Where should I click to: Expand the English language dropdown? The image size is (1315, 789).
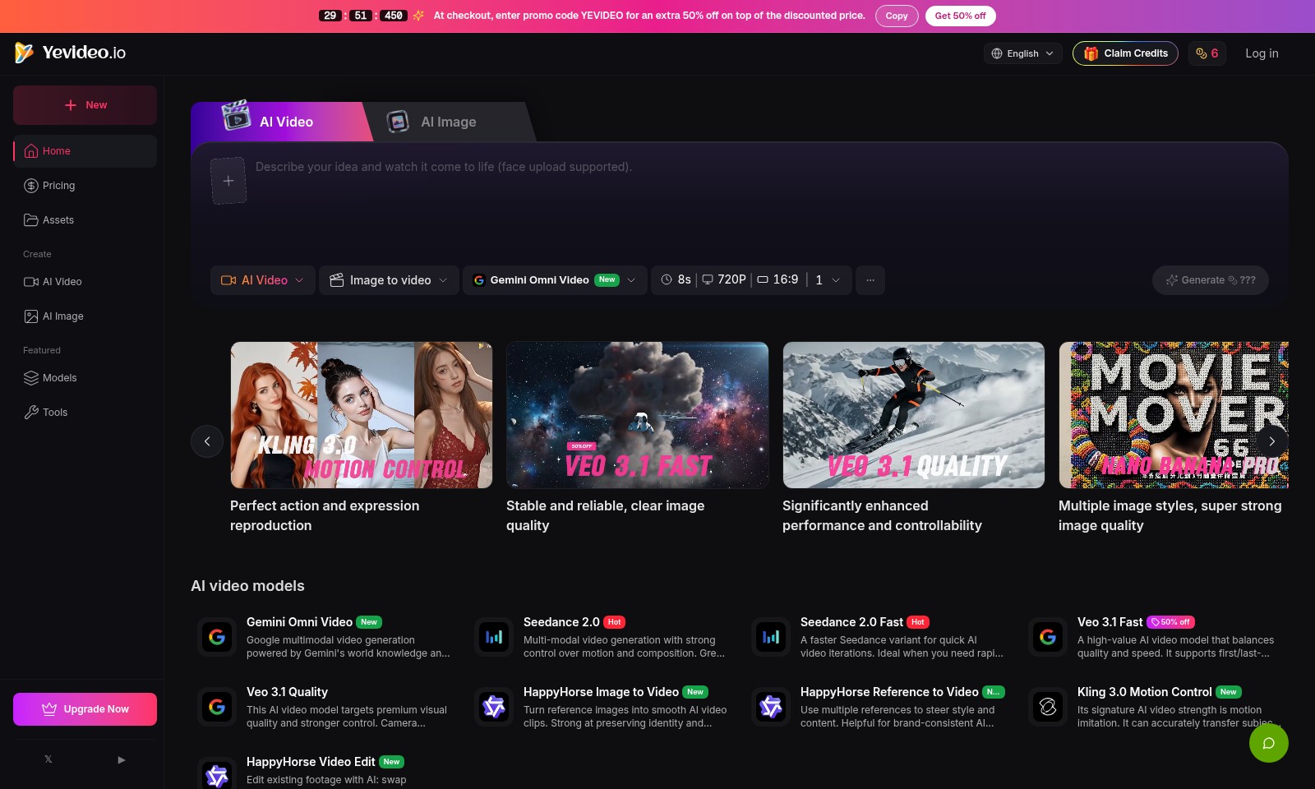click(1023, 53)
